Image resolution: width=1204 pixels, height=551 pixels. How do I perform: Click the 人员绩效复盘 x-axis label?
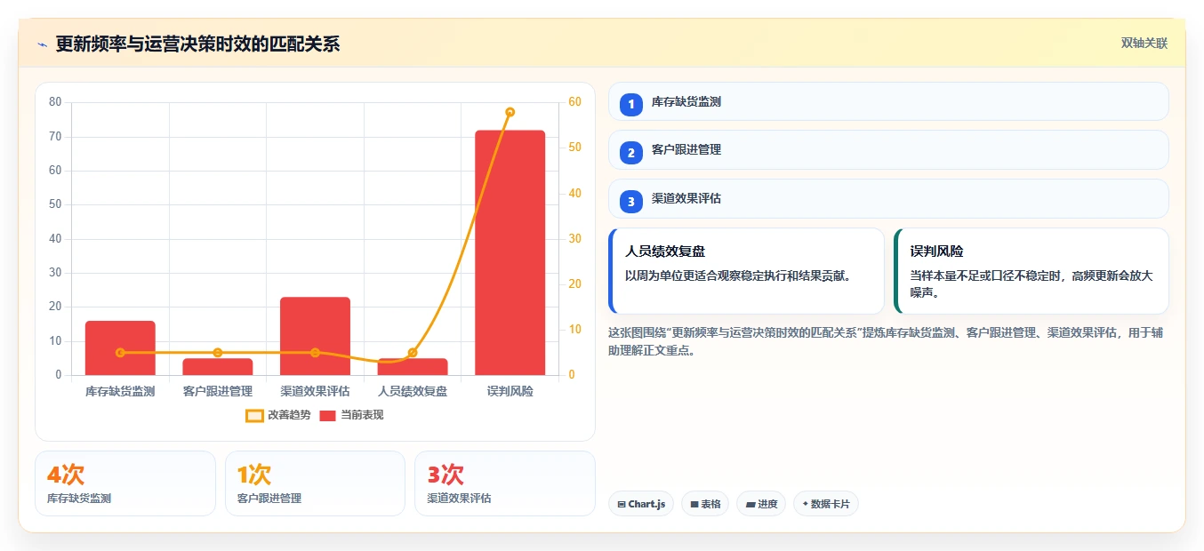413,391
